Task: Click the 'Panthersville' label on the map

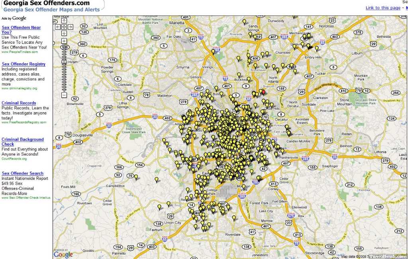Action: (288, 158)
